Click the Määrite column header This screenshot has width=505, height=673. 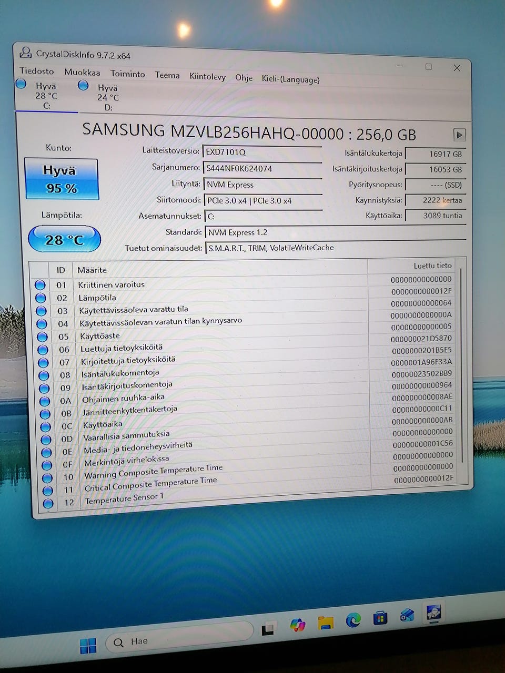tap(220, 269)
